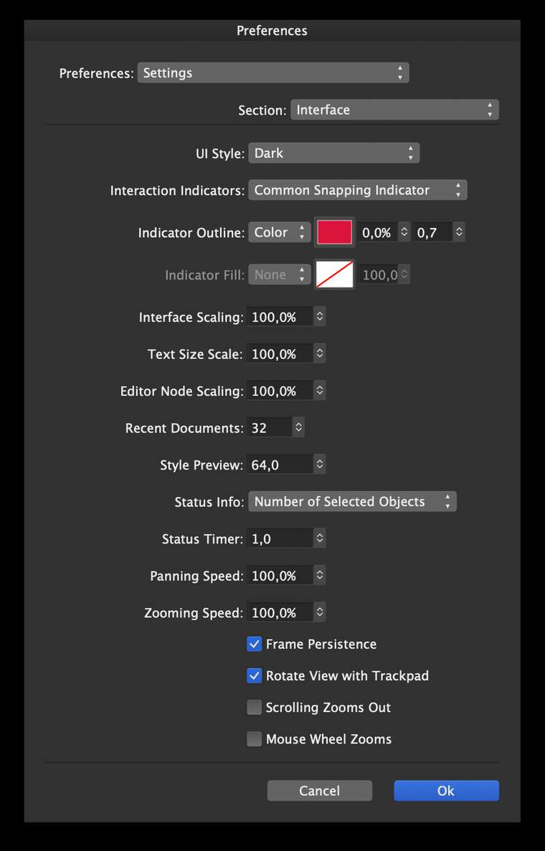Image resolution: width=545 pixels, height=851 pixels.
Task: Disable Frame Persistence checkbox
Action: click(x=254, y=645)
